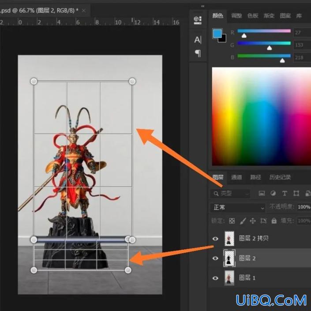Click the 图层 1 layer name
The image size is (311, 311).
pos(247,278)
